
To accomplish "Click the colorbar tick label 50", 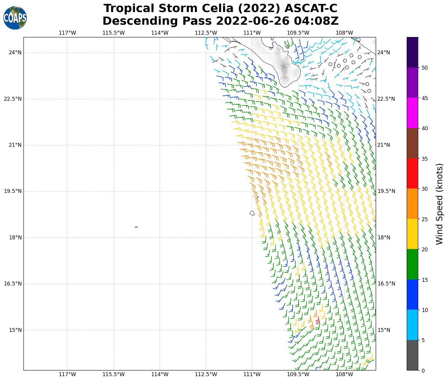I will 425,68.
